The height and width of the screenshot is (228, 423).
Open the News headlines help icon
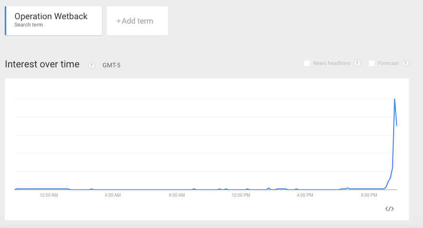pos(357,63)
